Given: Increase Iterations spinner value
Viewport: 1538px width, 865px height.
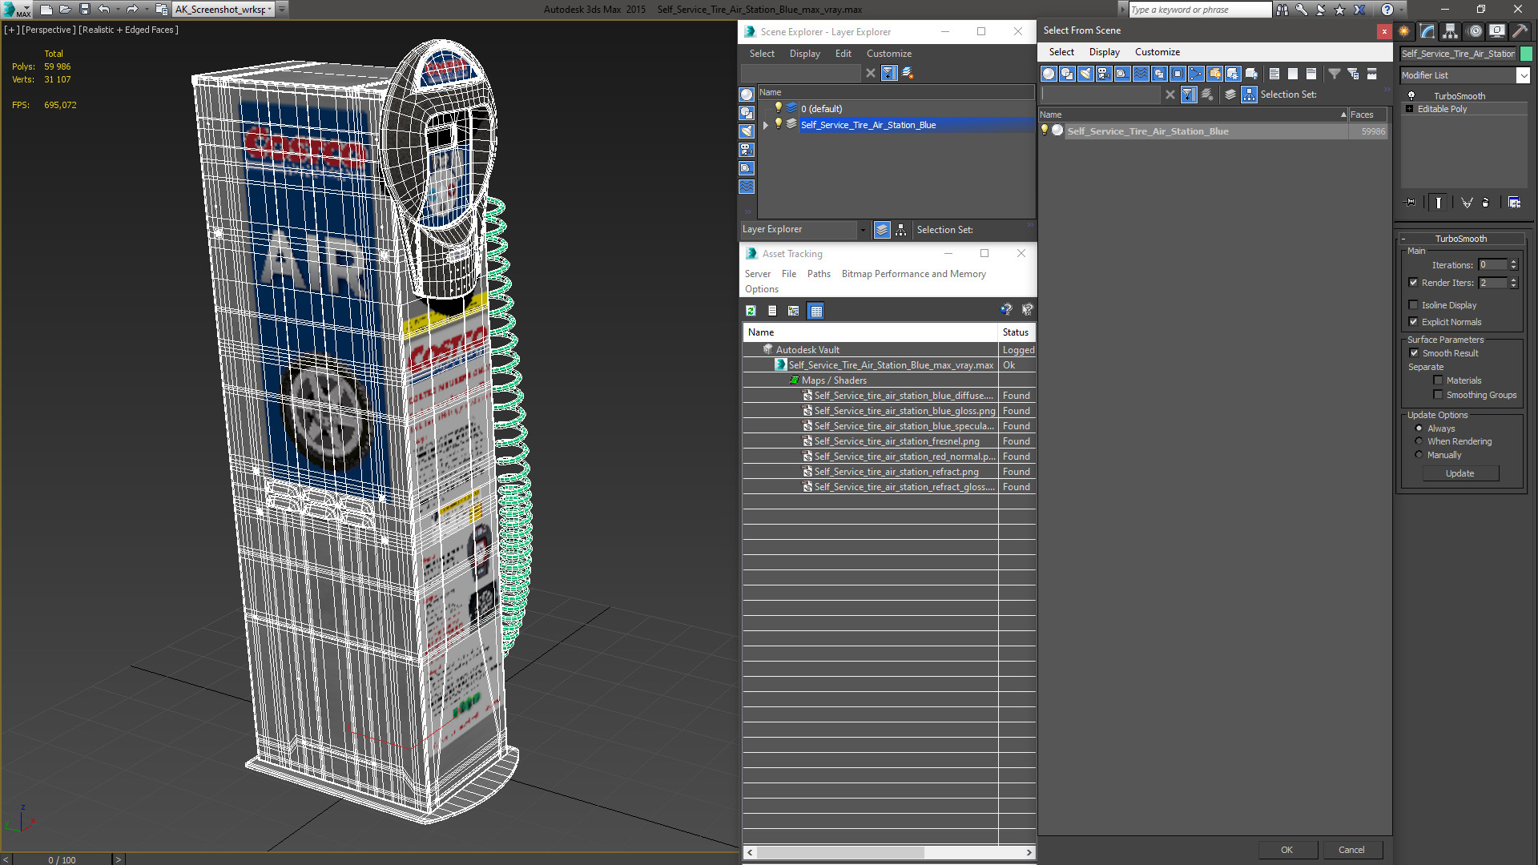Looking at the screenshot, I should [x=1513, y=262].
